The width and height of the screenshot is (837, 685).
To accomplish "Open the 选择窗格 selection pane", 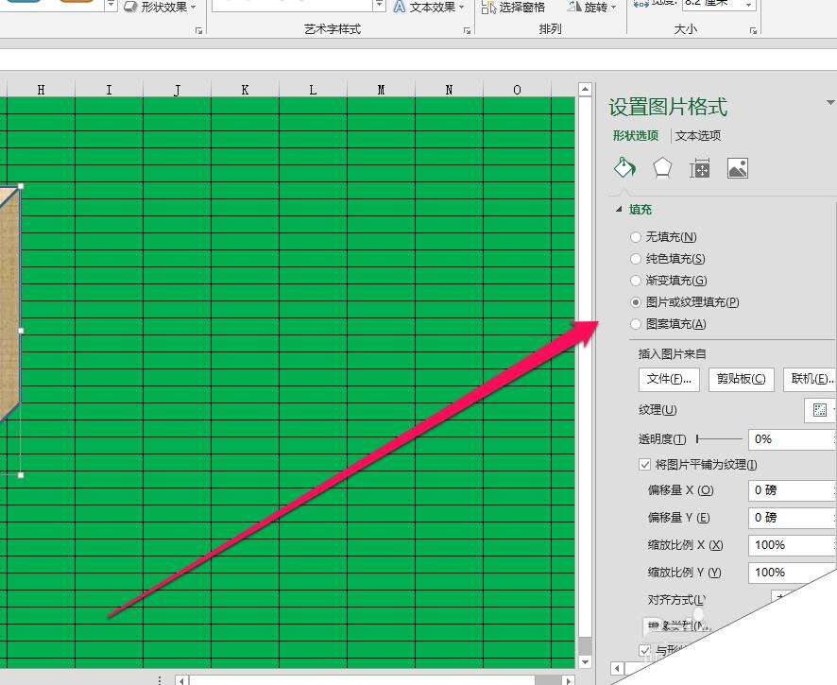I will pos(513,7).
